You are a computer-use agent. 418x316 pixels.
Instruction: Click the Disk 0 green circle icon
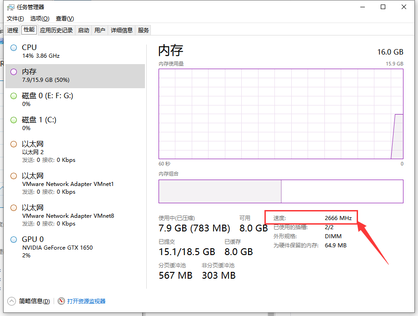click(x=14, y=96)
